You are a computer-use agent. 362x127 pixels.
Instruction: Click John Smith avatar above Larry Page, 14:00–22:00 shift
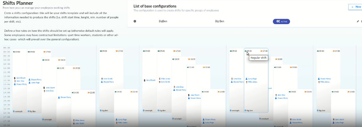coord(333,120)
